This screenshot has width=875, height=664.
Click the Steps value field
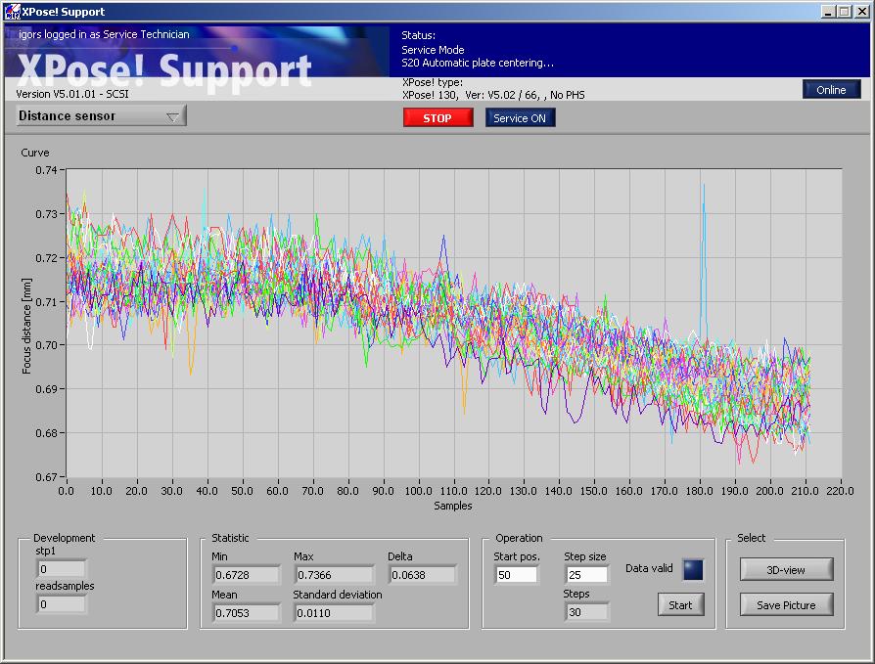(x=586, y=612)
